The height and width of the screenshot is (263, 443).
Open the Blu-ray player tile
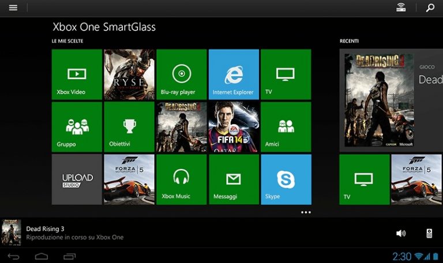click(x=181, y=74)
